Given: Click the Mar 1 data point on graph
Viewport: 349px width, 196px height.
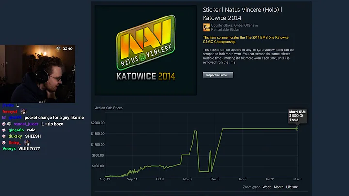Looking at the screenshot, I should 297,128.
